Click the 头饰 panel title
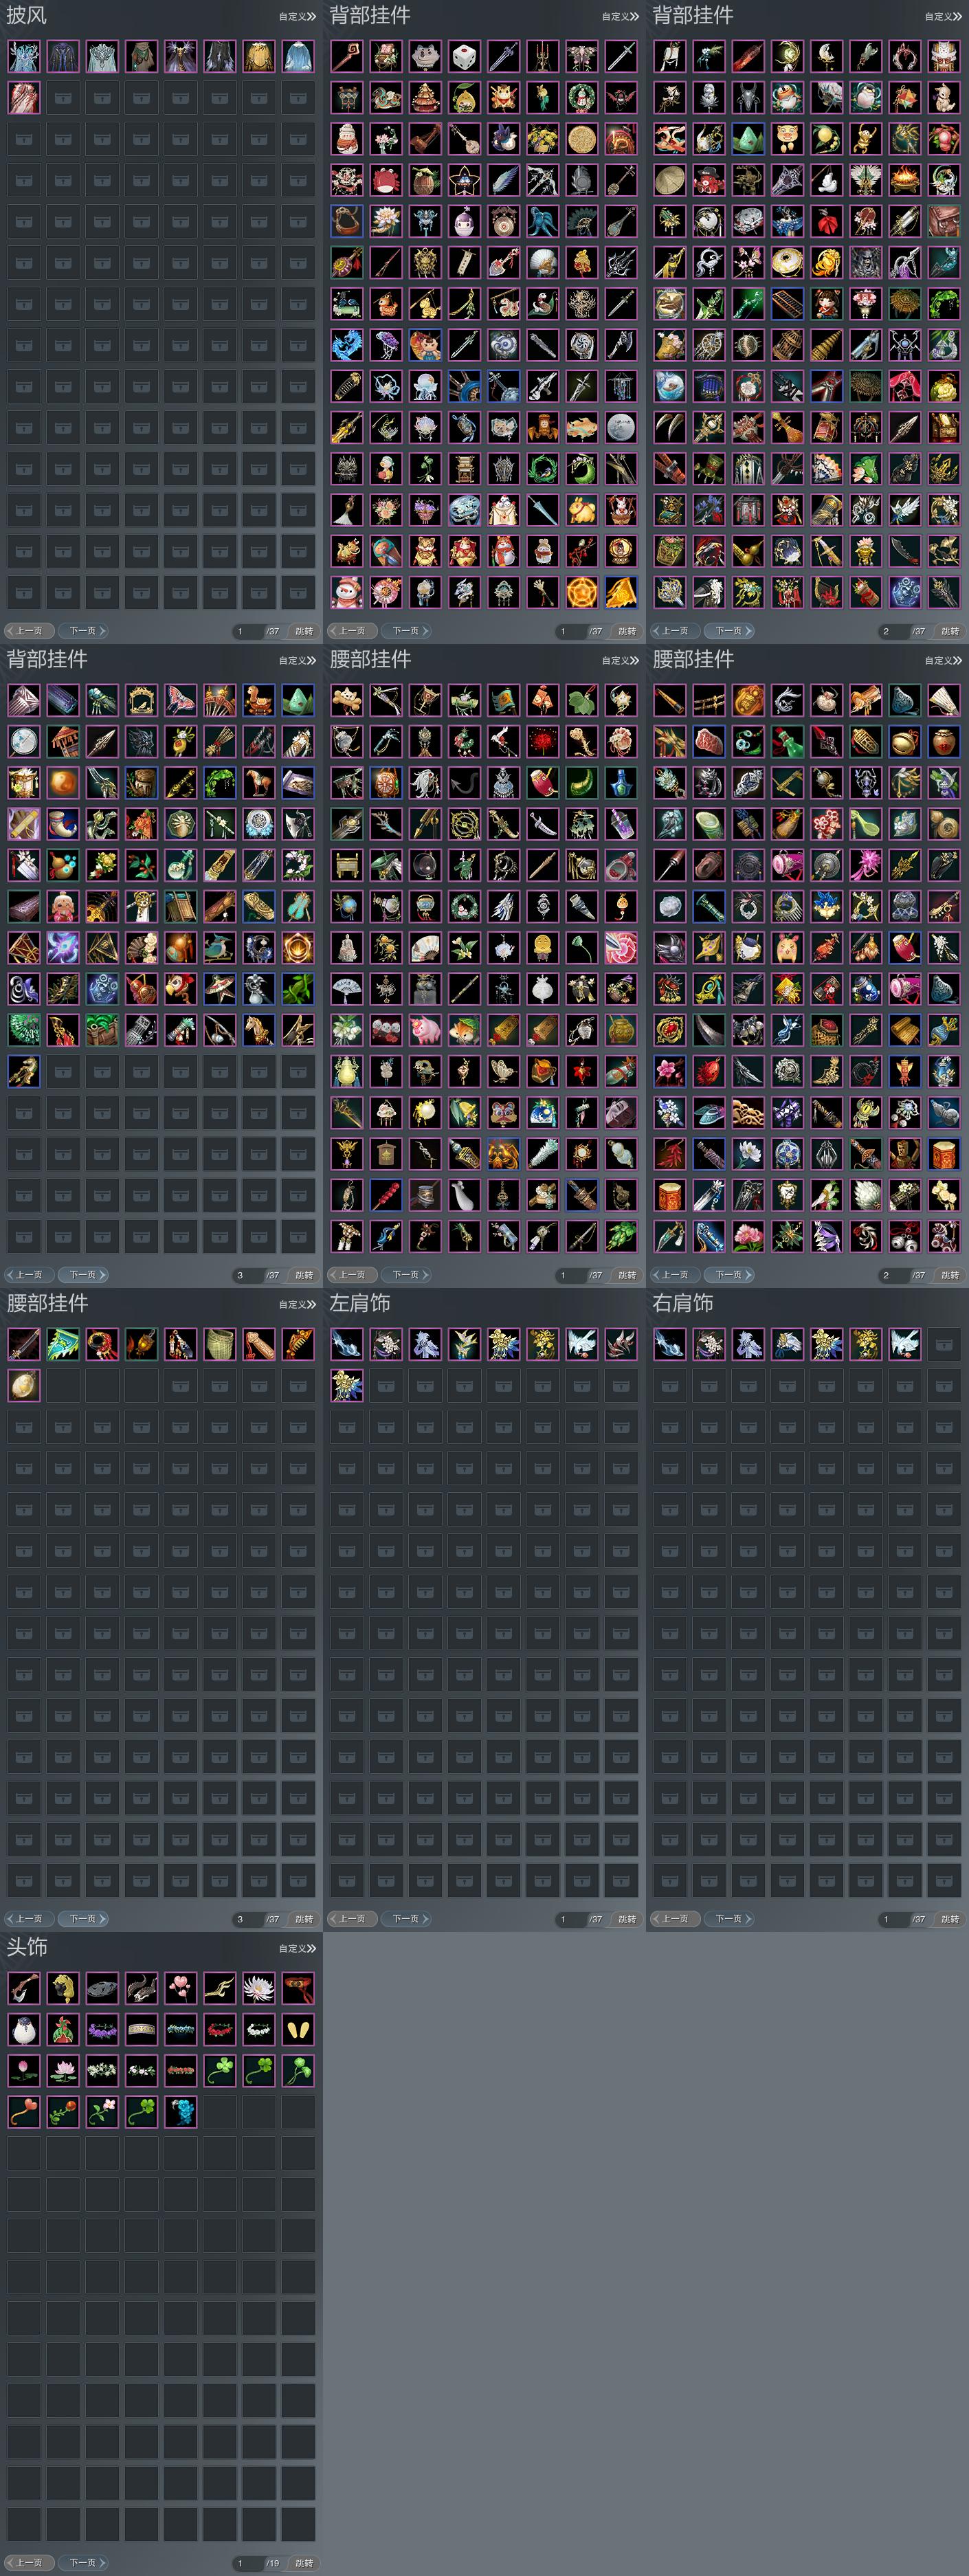The image size is (969, 2576). click(27, 1947)
